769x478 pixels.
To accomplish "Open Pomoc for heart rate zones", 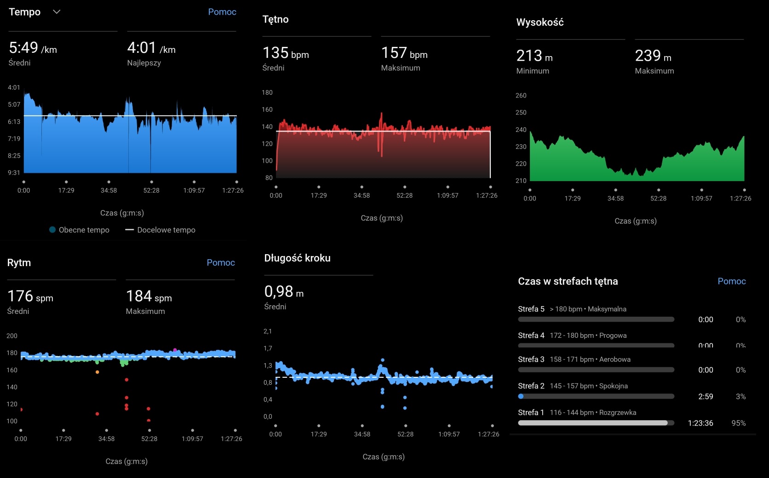I will tap(731, 281).
